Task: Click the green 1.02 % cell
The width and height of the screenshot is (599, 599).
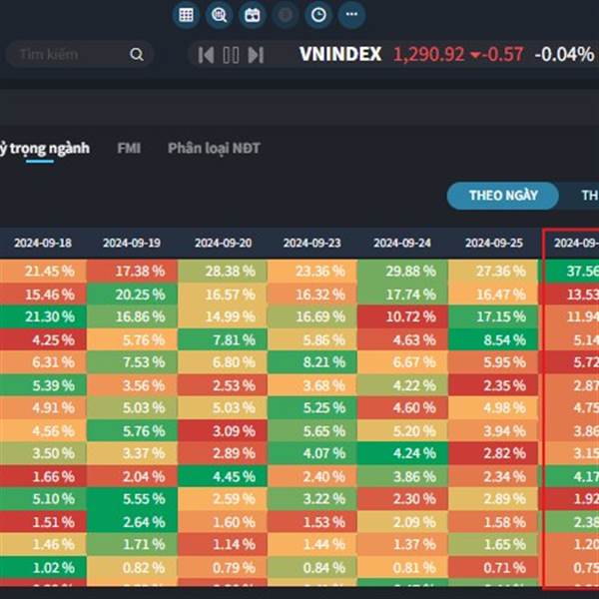Action: [x=43, y=567]
